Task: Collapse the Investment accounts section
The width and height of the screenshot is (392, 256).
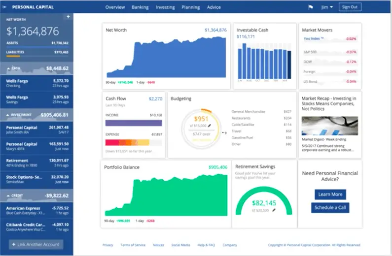Action: tap(8, 115)
